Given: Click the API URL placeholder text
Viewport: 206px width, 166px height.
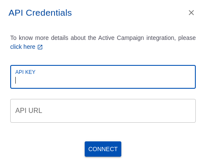Looking at the screenshot, I should (x=29, y=110).
